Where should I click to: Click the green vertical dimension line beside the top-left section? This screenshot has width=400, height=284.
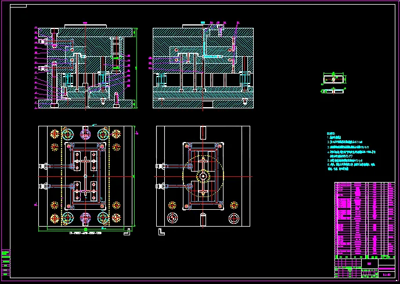point(137,68)
